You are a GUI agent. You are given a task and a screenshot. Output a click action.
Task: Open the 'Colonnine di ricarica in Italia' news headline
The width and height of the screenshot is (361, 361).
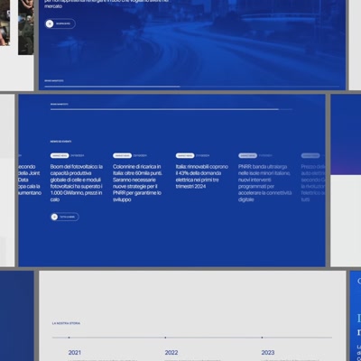[137, 183]
